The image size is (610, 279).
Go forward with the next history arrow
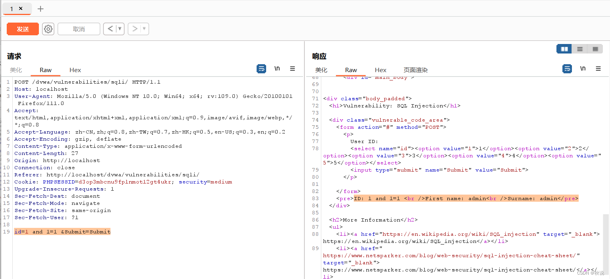pyautogui.click(x=135, y=29)
